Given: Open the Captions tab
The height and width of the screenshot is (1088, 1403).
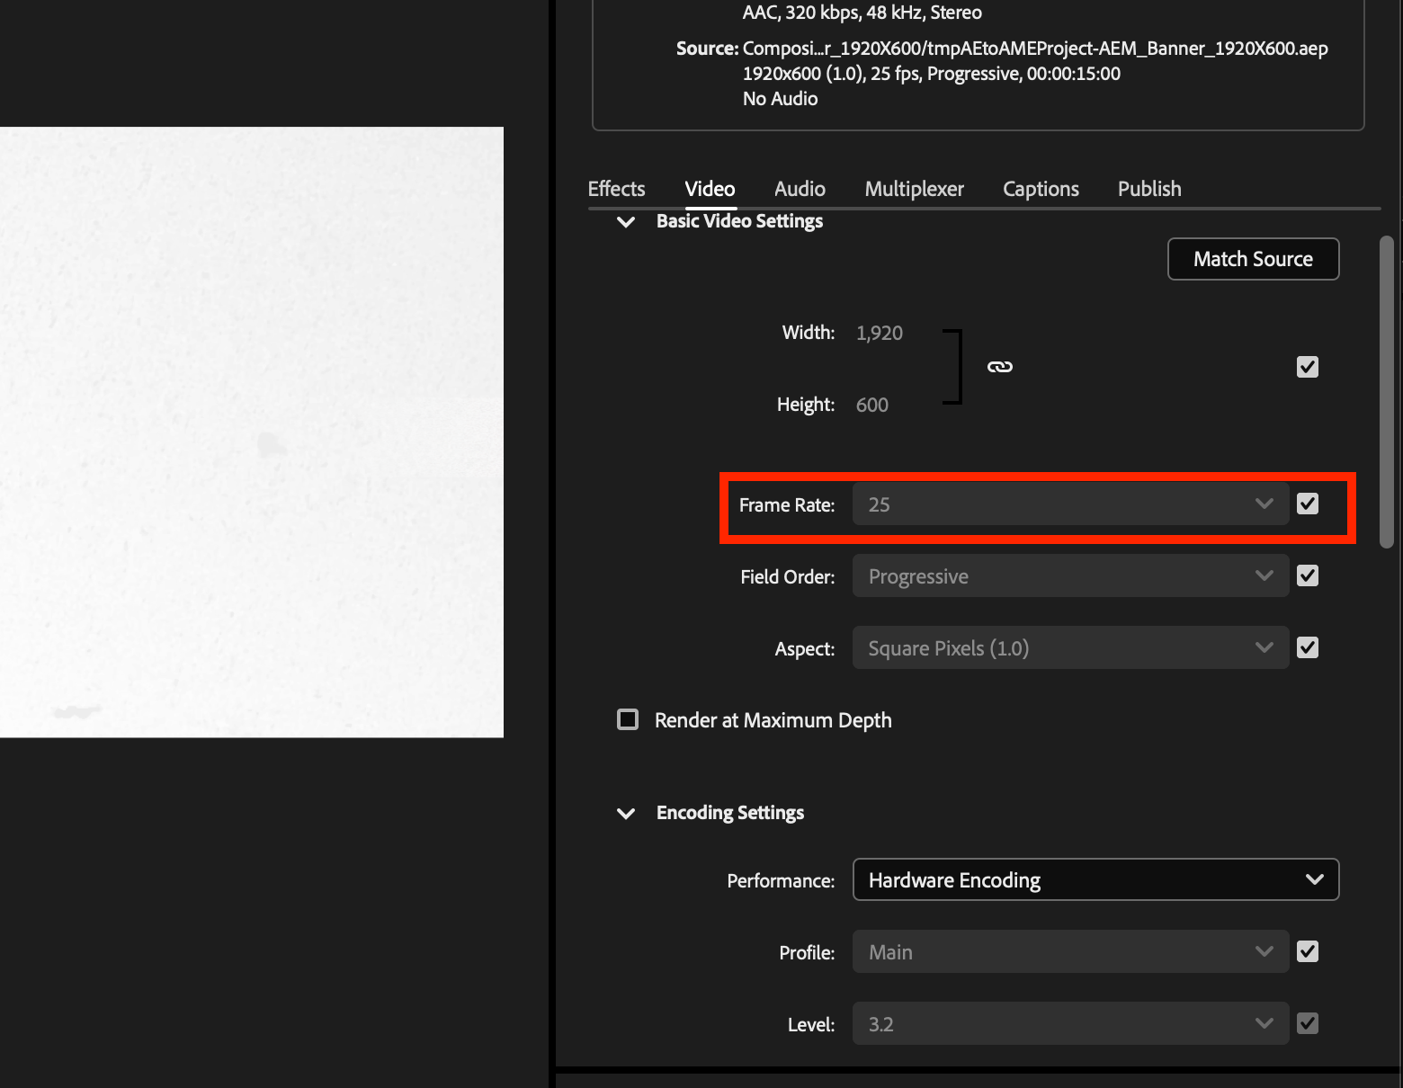Looking at the screenshot, I should pos(1041,189).
